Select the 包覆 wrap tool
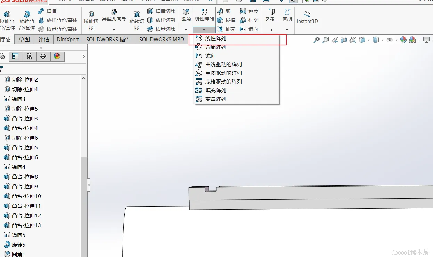The width and height of the screenshot is (433, 257). [249, 11]
